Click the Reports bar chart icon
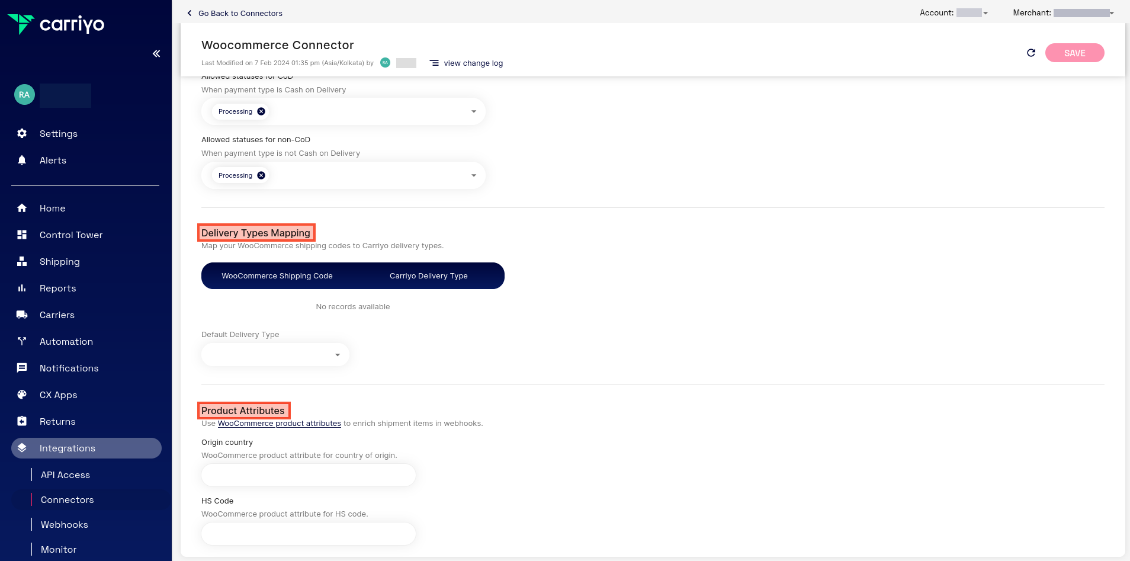Image resolution: width=1130 pixels, height=561 pixels. click(x=22, y=288)
